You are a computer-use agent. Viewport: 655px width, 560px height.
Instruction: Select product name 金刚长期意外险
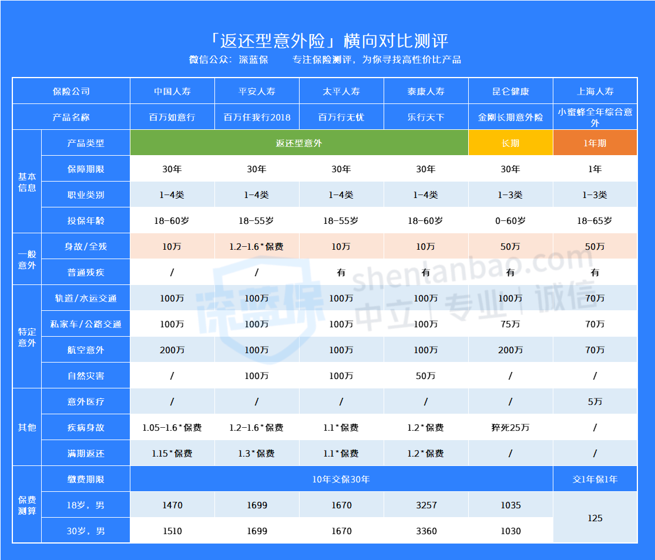510,117
